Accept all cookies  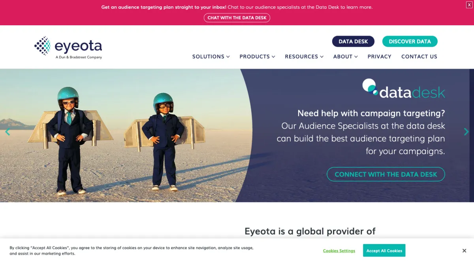click(384, 251)
